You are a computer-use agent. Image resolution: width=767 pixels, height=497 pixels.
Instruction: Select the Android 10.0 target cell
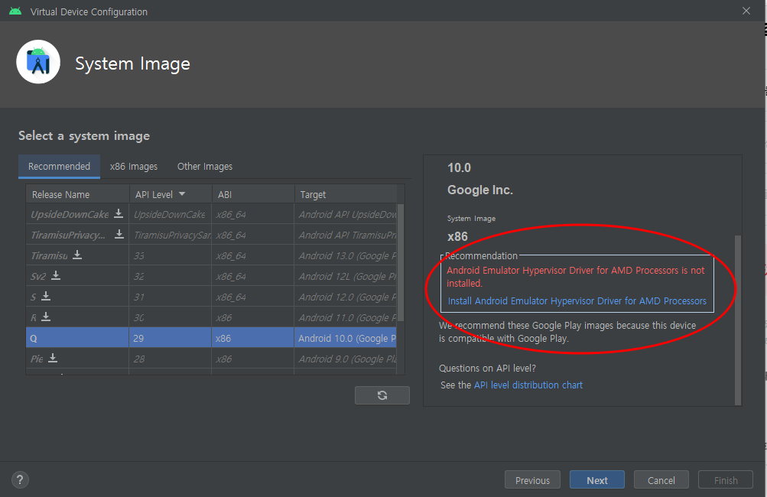pos(346,337)
